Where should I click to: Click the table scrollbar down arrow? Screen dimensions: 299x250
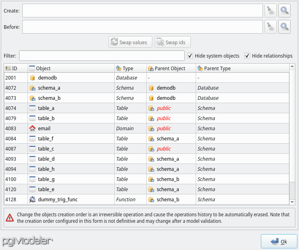pos(292,202)
